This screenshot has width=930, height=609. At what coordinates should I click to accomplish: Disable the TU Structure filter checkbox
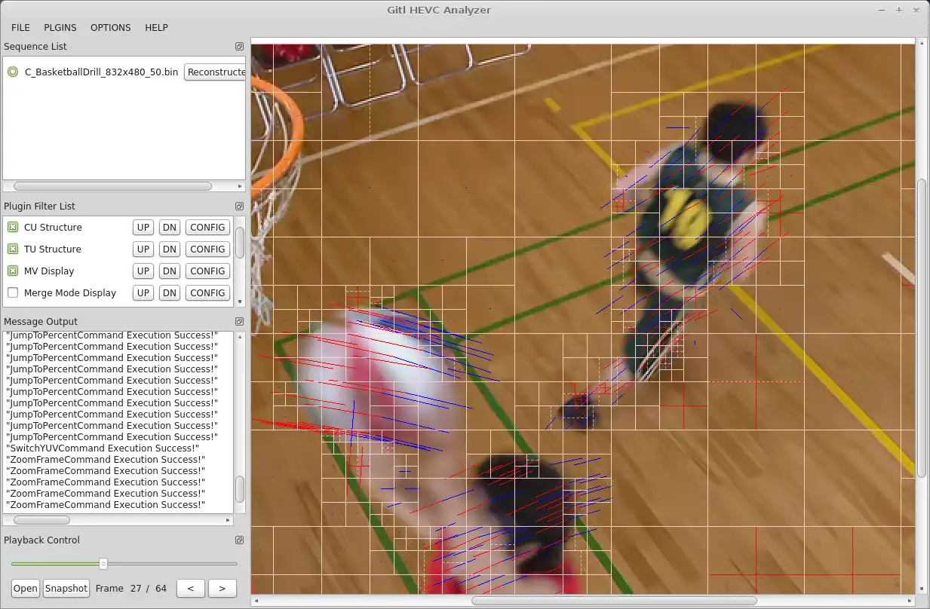(13, 249)
